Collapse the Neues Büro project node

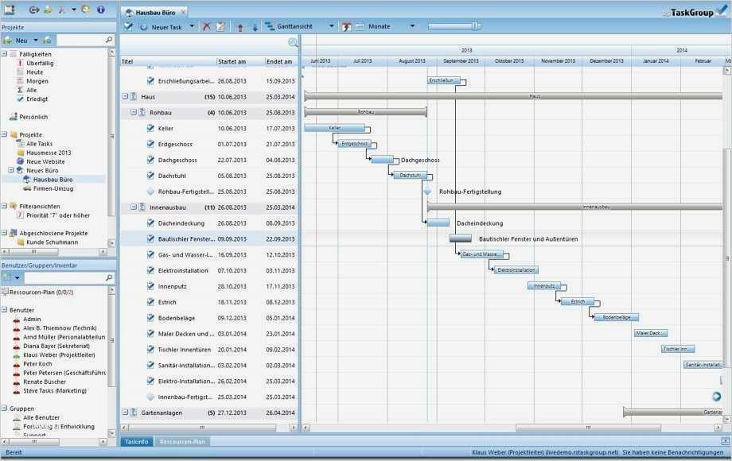coord(11,171)
